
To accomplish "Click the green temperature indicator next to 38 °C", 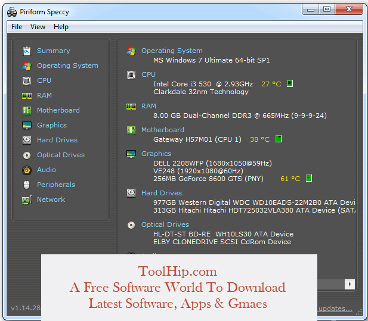I will click(x=279, y=139).
